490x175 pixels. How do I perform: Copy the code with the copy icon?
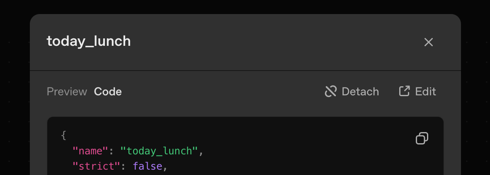[x=422, y=138]
